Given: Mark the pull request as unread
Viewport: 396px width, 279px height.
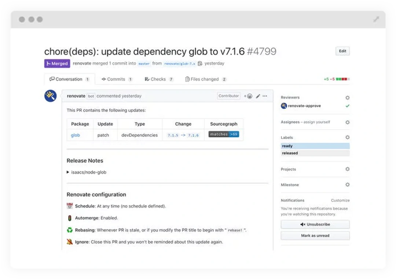Looking at the screenshot, I should [315, 235].
